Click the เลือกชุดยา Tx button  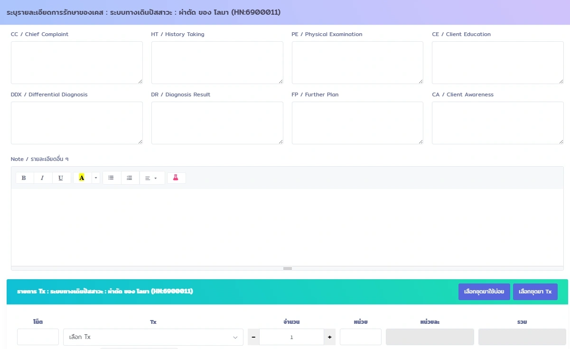[x=535, y=292]
